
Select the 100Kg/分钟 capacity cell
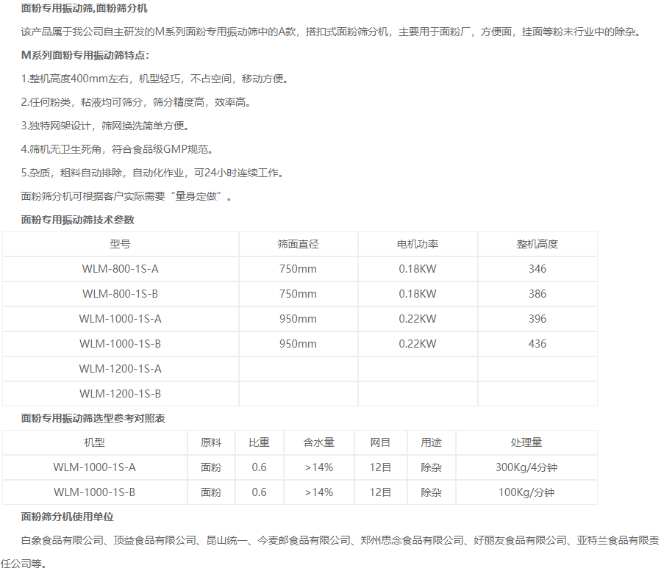[x=526, y=492]
